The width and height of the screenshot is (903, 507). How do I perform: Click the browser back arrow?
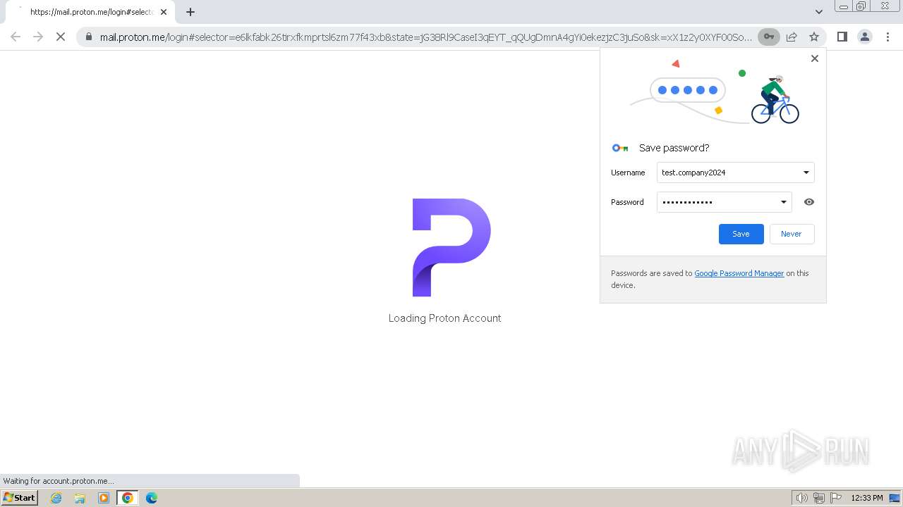pos(16,37)
